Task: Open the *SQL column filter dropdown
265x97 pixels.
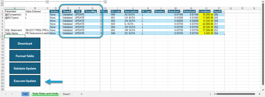Action: pos(83,11)
